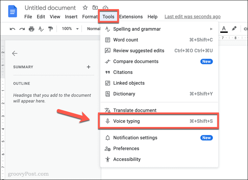
Task: Click the Preferences person-gear icon
Action: [x=107, y=149]
